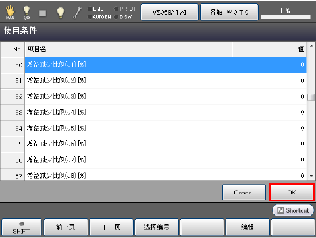Open the wrench settings icon
This screenshot has height=238, width=316.
[77, 13]
